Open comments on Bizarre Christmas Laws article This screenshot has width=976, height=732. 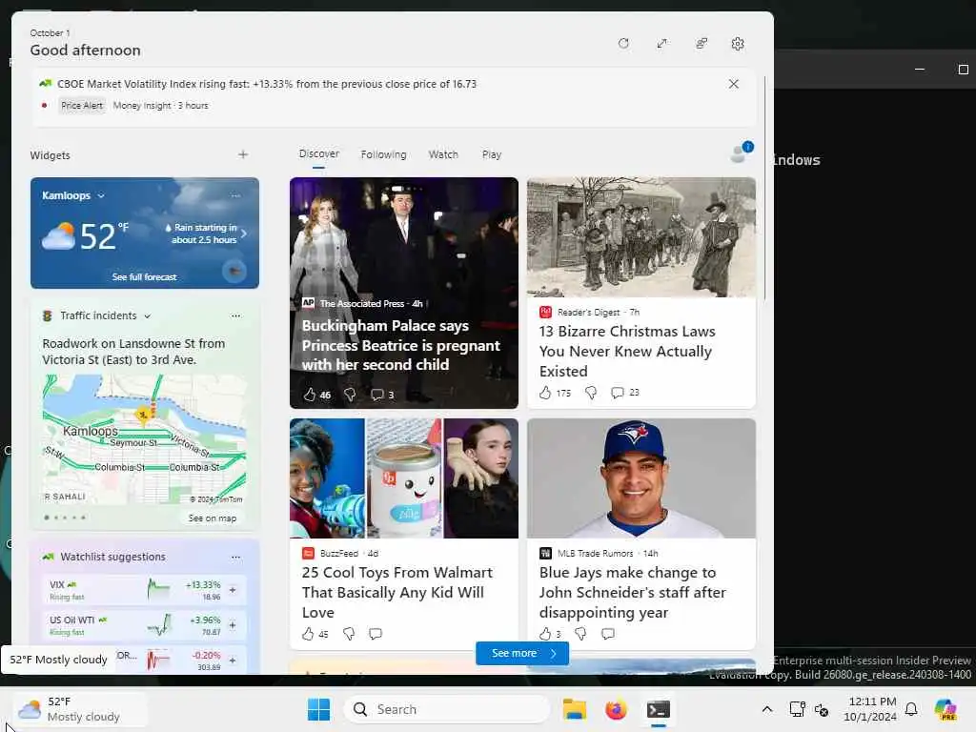tap(617, 392)
